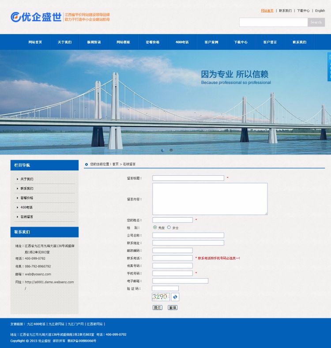Open the floating side widget tab
The image size is (331, 348).
[329, 67]
